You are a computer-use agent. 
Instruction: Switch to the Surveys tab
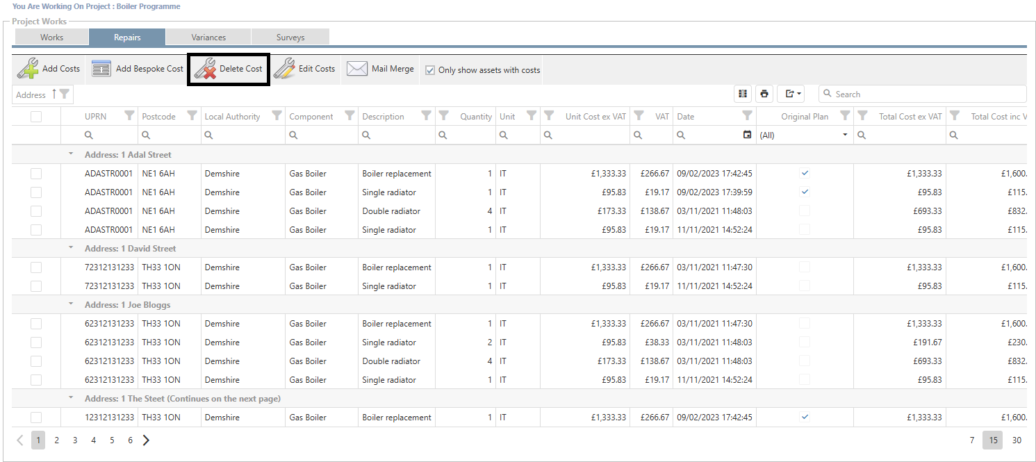[x=290, y=38]
